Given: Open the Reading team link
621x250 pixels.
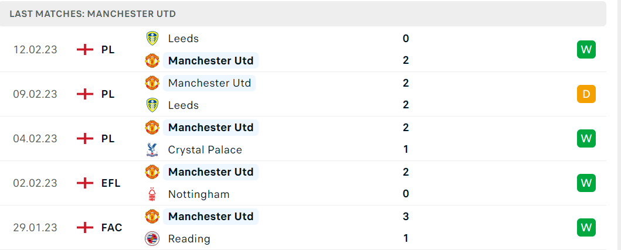Looking at the screenshot, I should click(x=189, y=239).
